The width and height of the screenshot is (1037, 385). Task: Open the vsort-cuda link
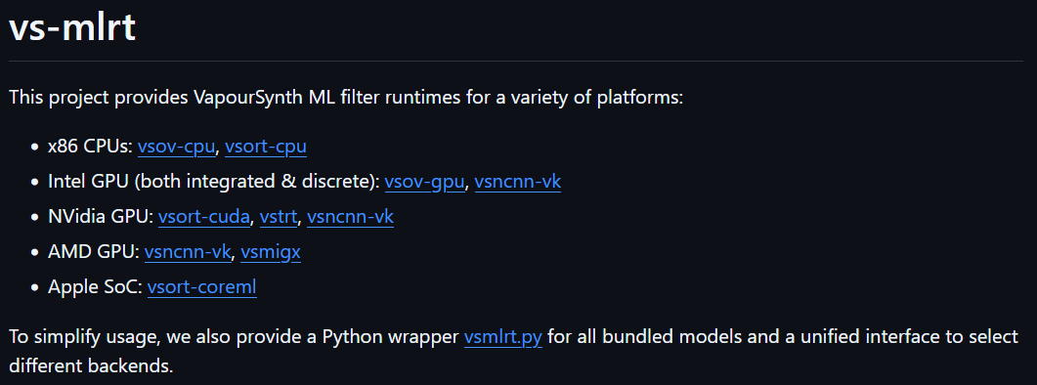click(x=203, y=216)
